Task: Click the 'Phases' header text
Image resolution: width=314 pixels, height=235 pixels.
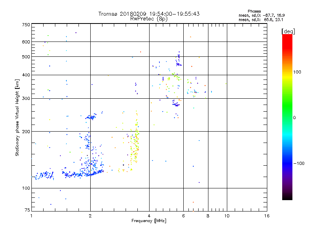Action: click(254, 11)
